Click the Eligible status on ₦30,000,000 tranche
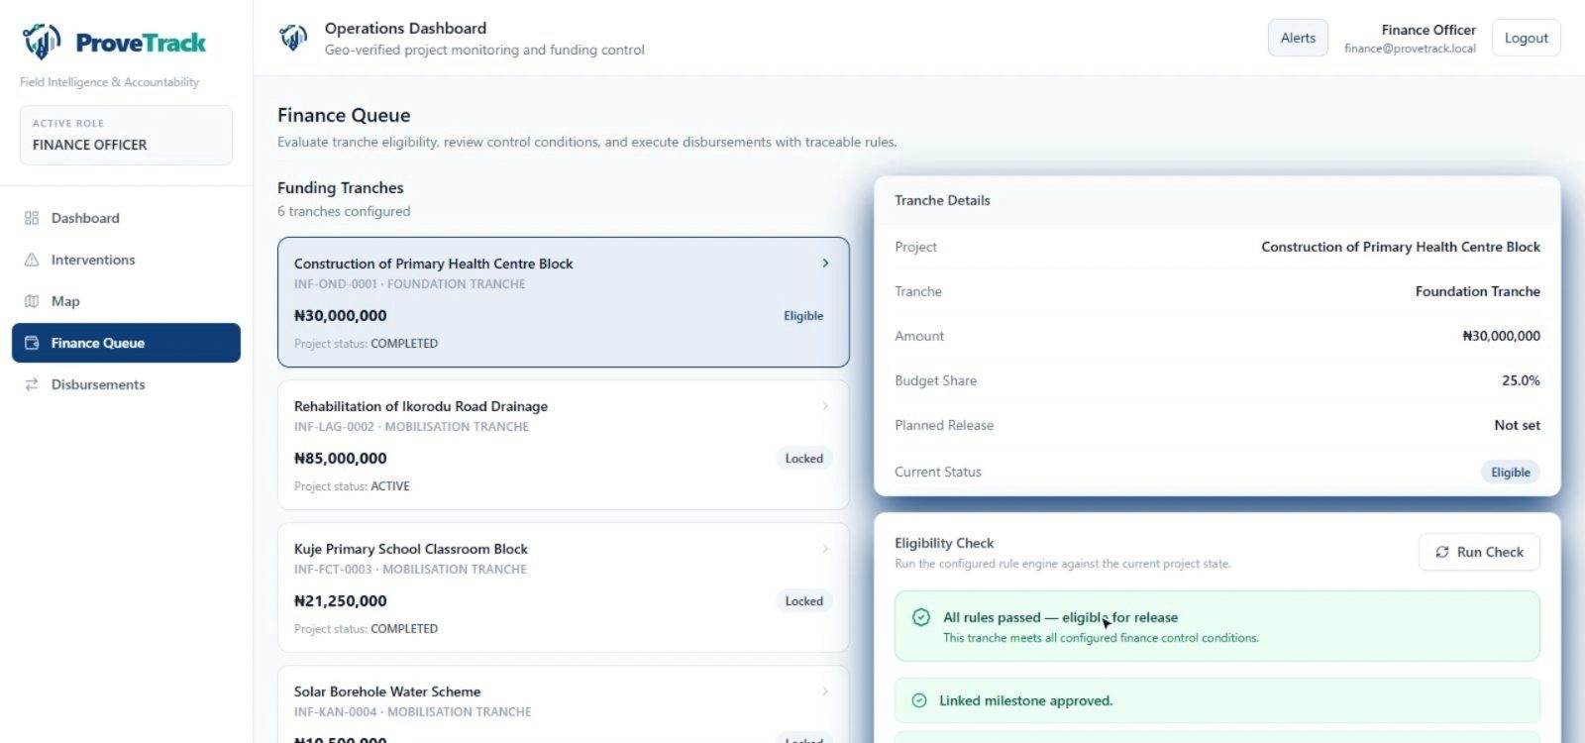This screenshot has height=743, width=1585. coord(803,316)
